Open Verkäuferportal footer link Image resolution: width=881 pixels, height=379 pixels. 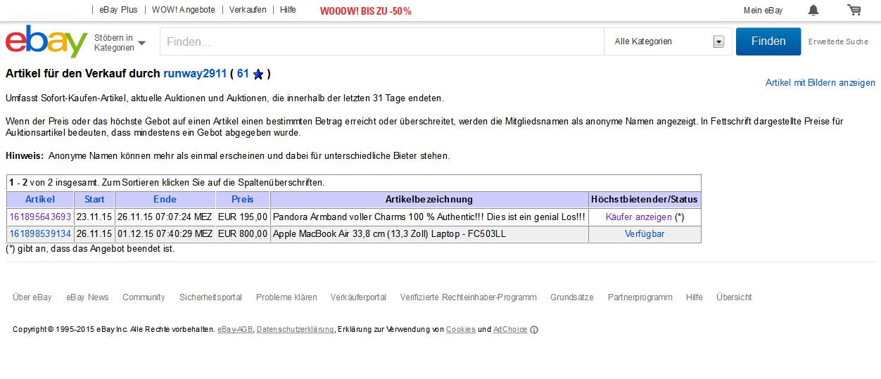pos(358,297)
